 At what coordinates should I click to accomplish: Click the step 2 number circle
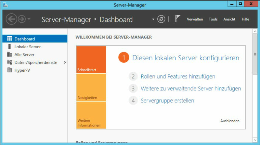(x=133, y=77)
